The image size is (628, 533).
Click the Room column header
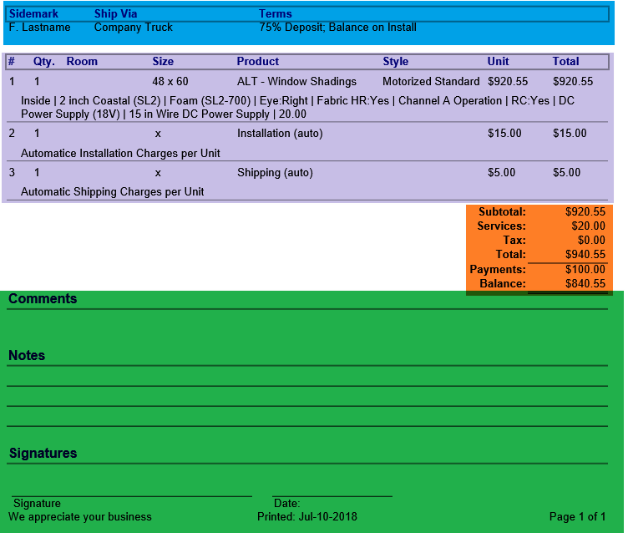click(82, 61)
